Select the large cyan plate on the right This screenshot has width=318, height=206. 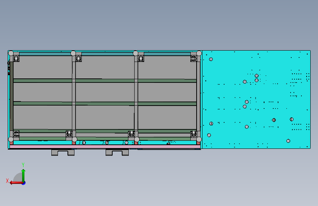(256, 99)
